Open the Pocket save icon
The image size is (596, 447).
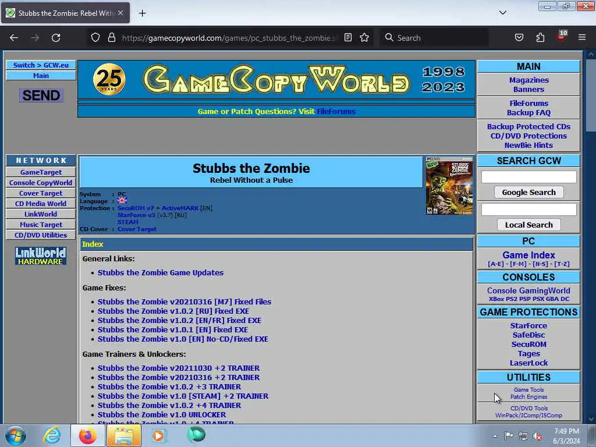[519, 38]
